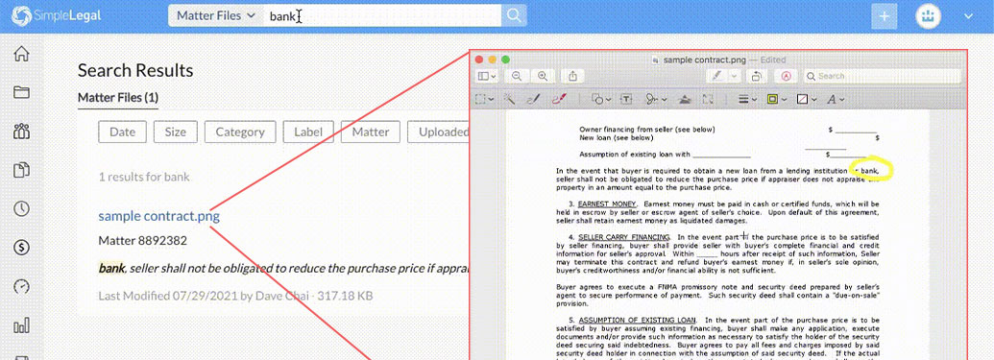
Task: Toggle the markup toolbar button
Action: coord(787,76)
